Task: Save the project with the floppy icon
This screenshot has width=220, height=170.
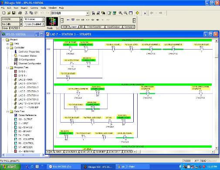Action: click(x=14, y=13)
